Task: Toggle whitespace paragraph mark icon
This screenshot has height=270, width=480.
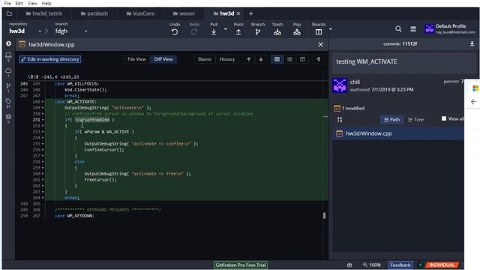Action: 318,59
